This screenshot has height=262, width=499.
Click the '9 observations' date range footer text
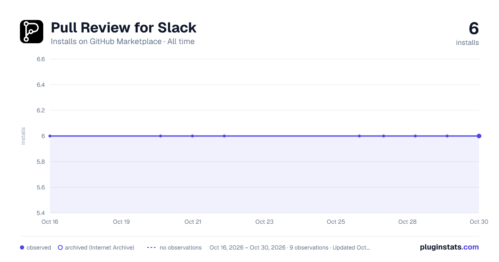pyautogui.click(x=290, y=247)
